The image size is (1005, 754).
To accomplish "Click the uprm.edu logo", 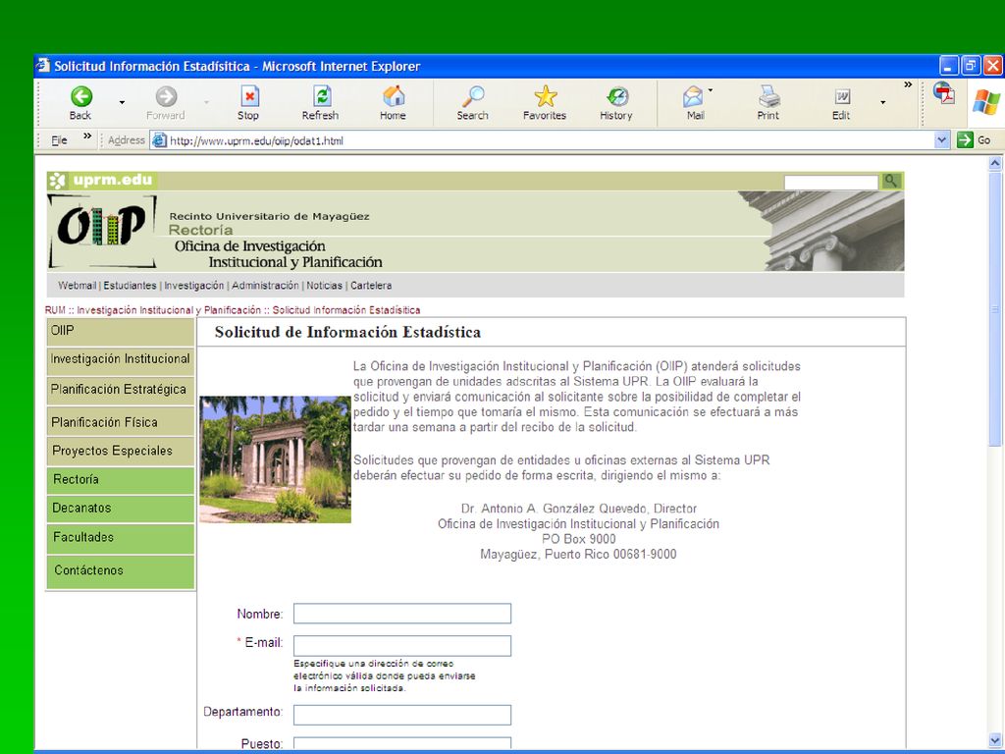I will 101,181.
